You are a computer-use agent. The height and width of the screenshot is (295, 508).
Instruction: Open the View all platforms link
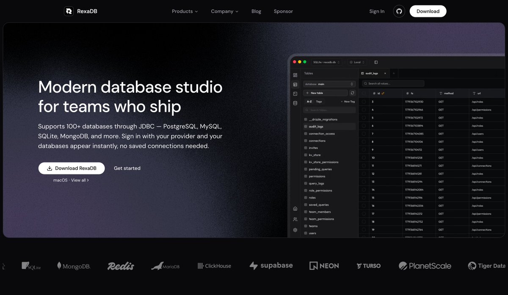[80, 180]
